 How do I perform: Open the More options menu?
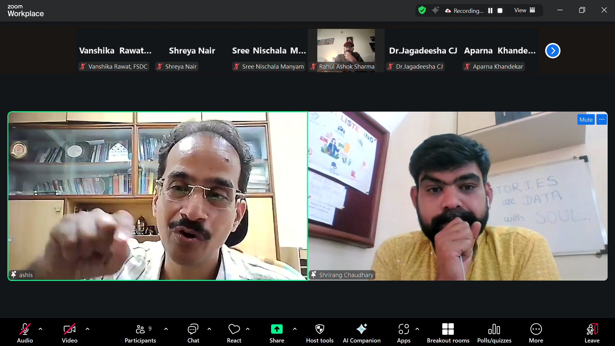536,333
